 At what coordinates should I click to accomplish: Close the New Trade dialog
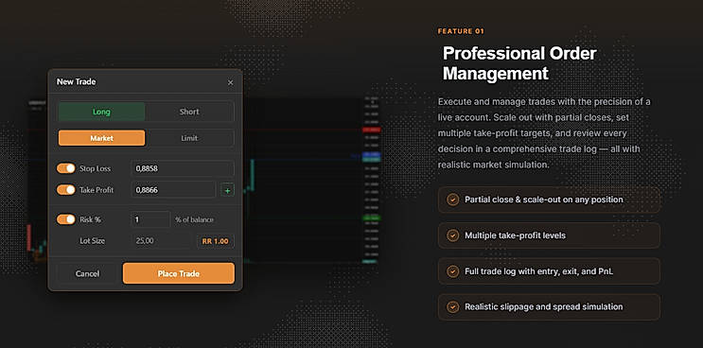coord(231,82)
